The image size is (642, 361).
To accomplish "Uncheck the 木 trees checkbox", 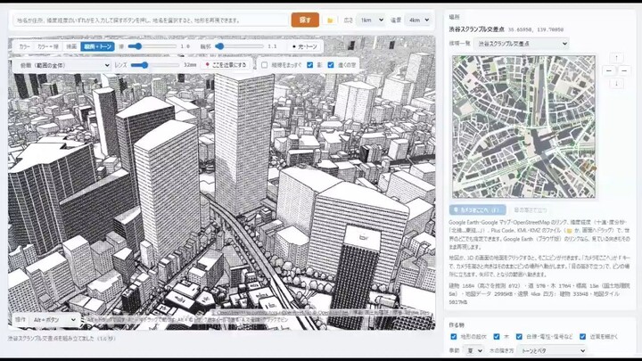I will (497, 336).
